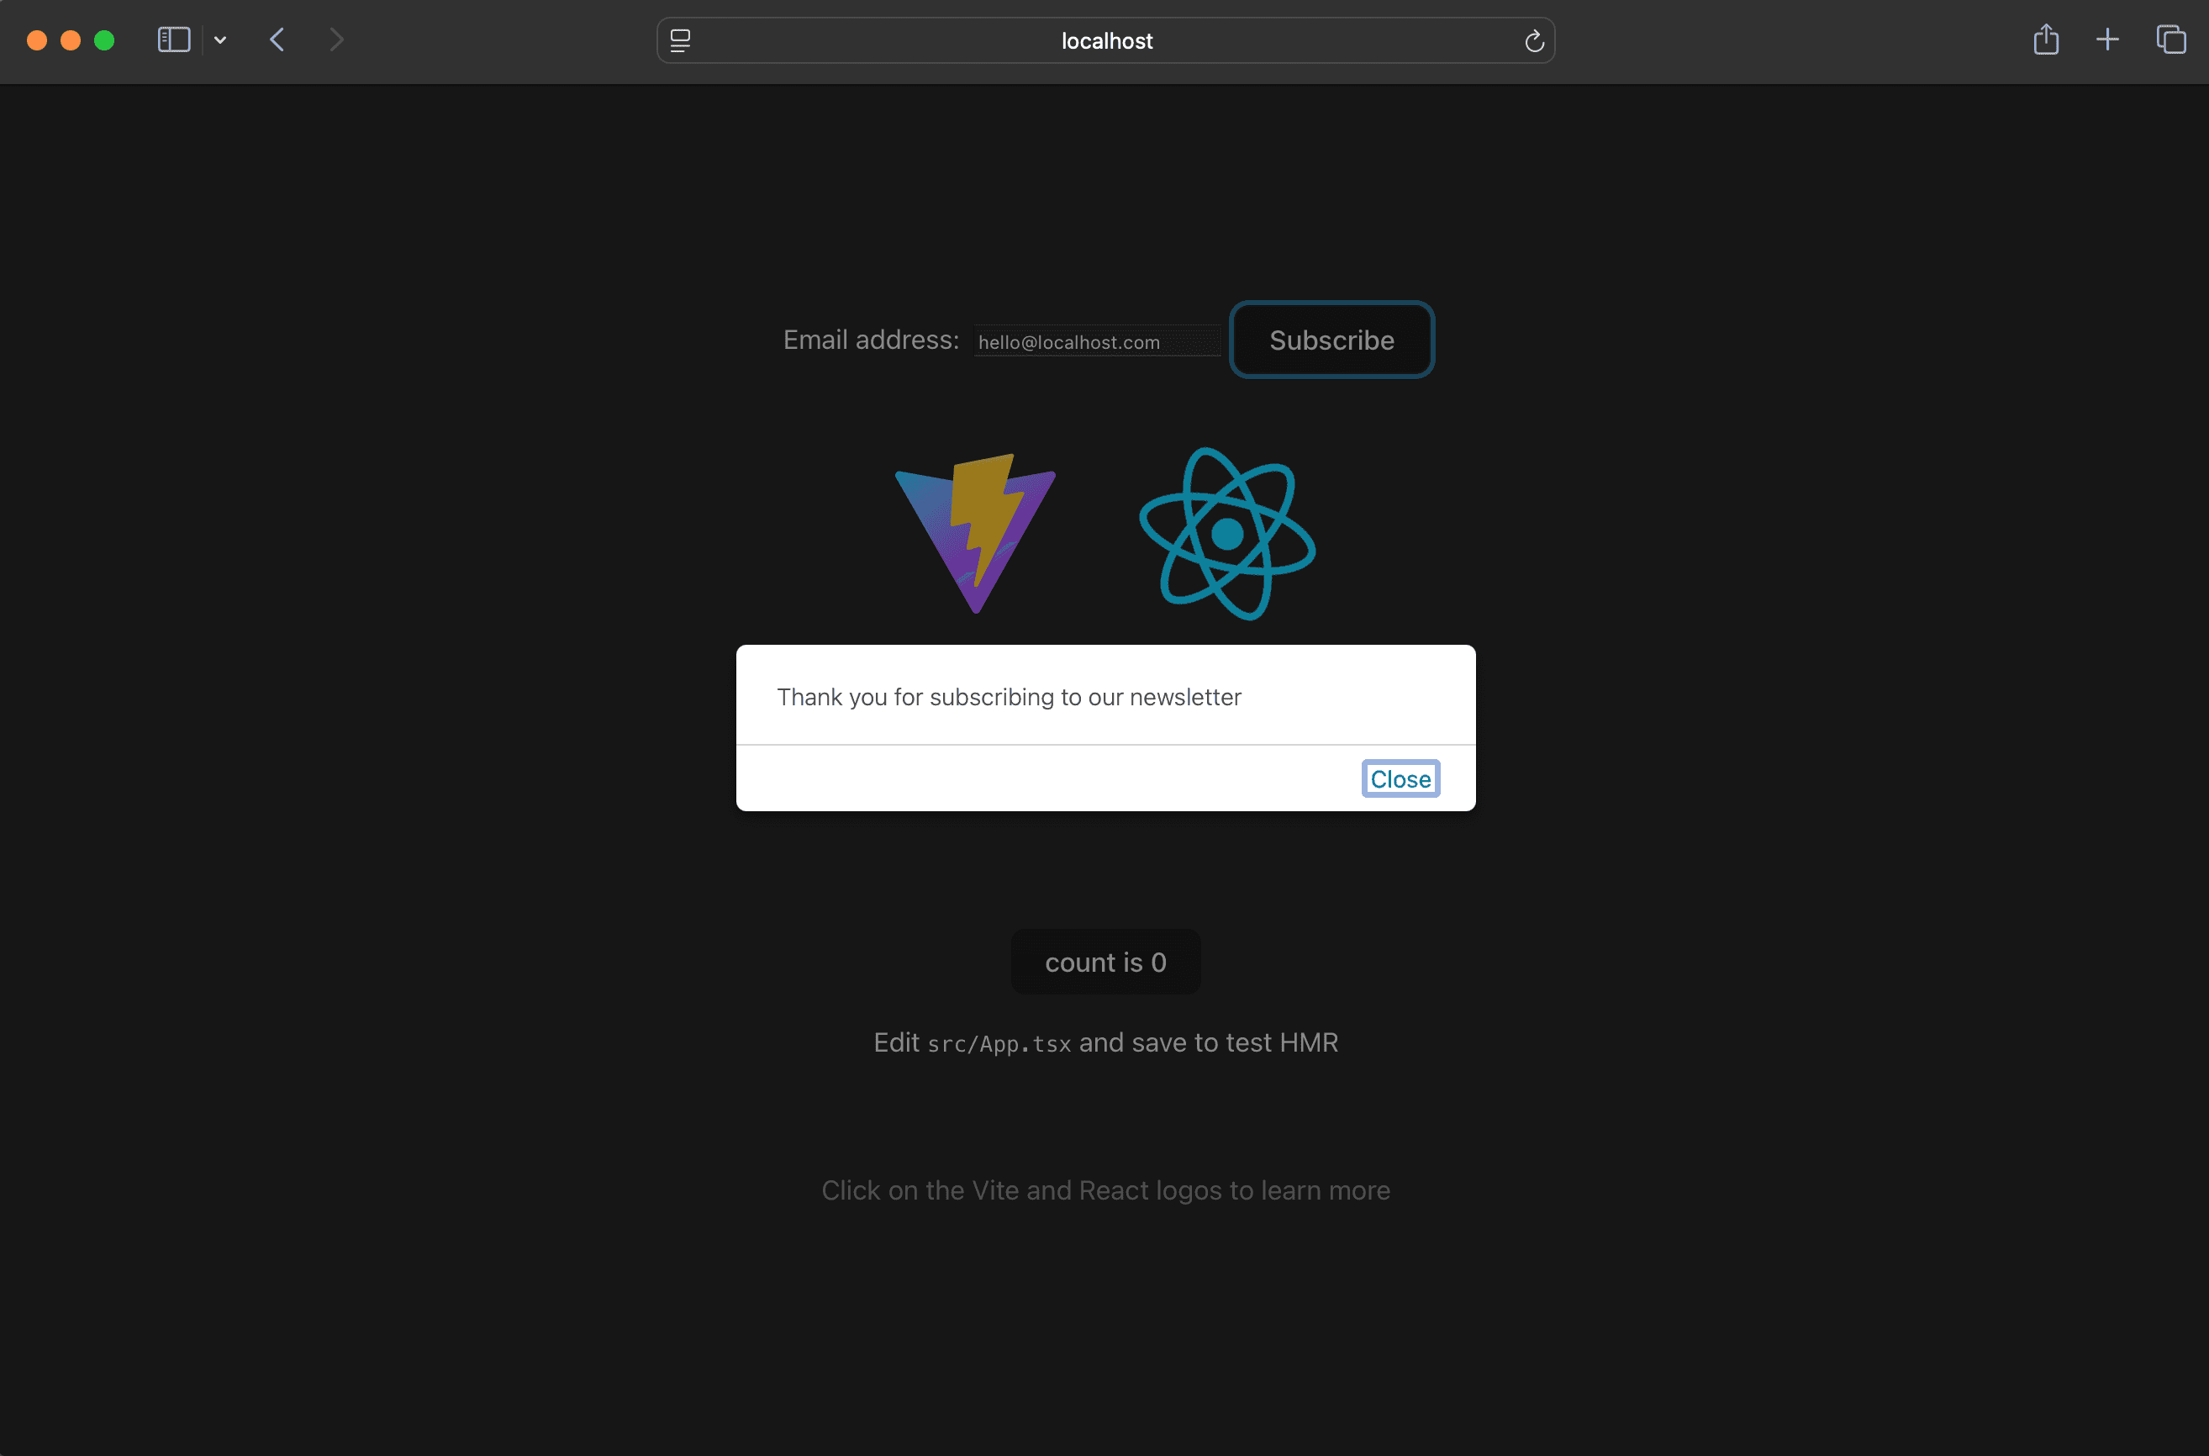Close the thank-you newsletter dialog
This screenshot has width=2209, height=1456.
pos(1400,778)
